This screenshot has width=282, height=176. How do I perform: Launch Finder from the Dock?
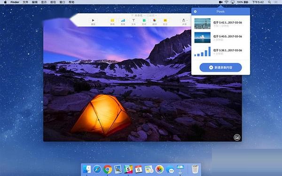[87, 169]
